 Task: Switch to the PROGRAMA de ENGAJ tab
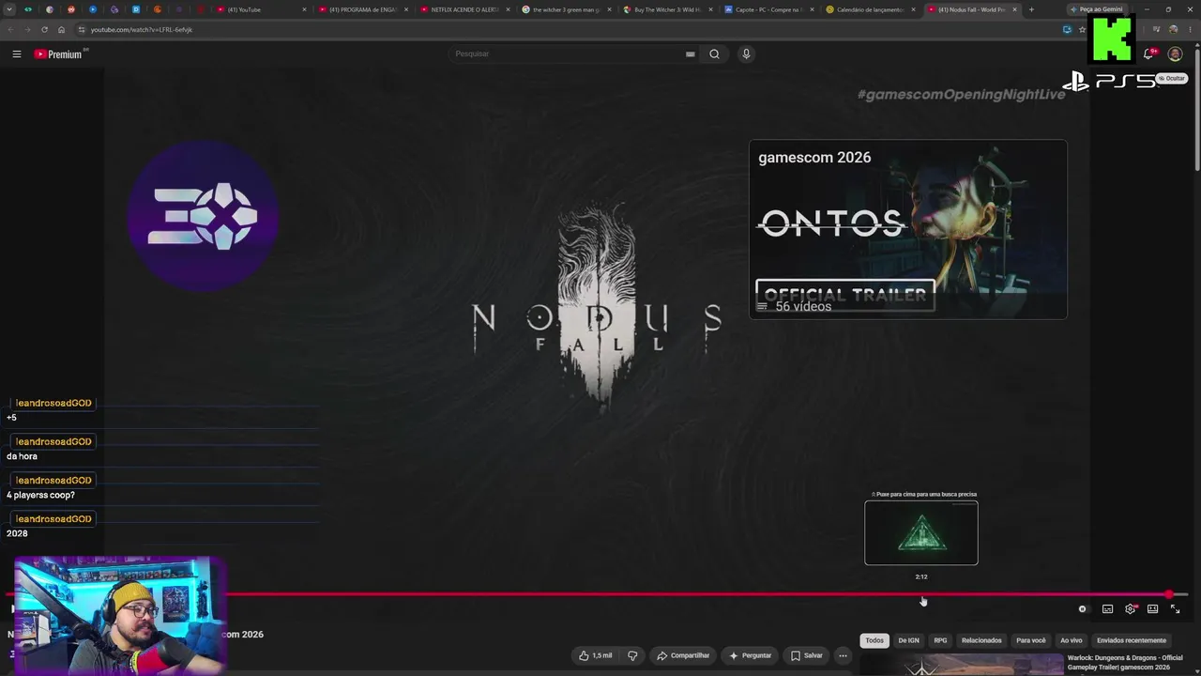(x=363, y=9)
